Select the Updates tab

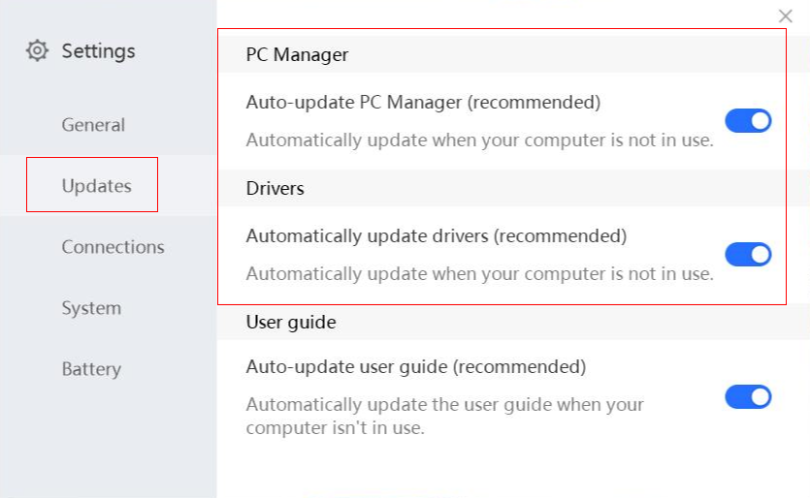[x=96, y=186]
